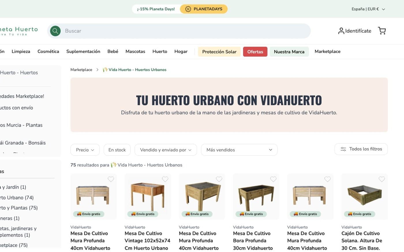Click the red Ofertas button
The image size is (404, 252).
pyautogui.click(x=255, y=52)
